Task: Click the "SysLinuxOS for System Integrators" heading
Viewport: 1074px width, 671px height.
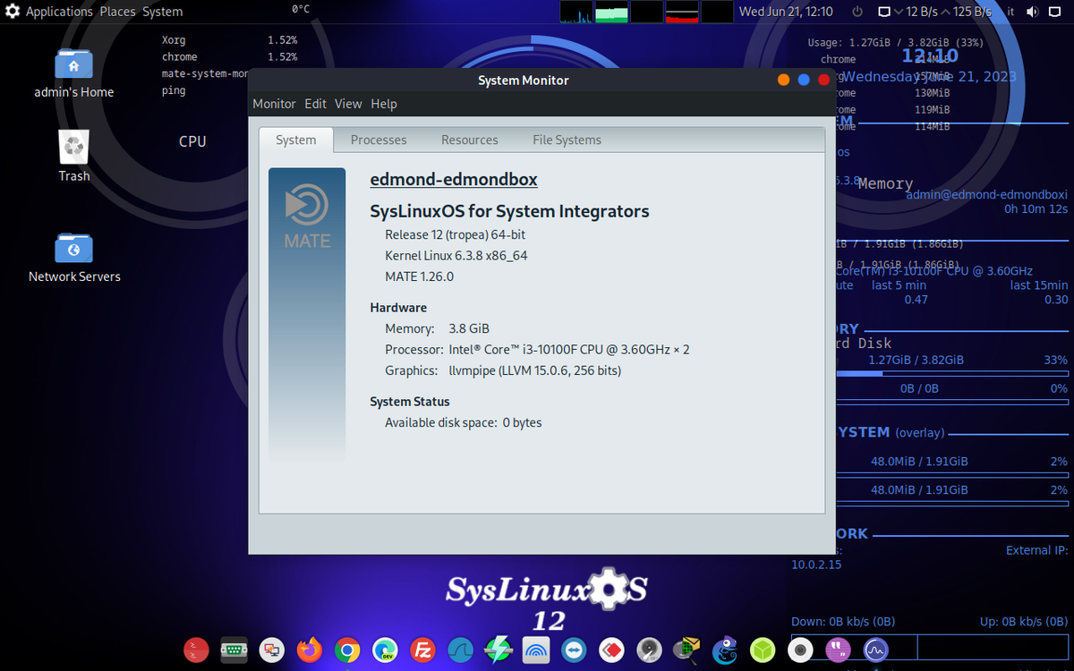Action: click(509, 211)
